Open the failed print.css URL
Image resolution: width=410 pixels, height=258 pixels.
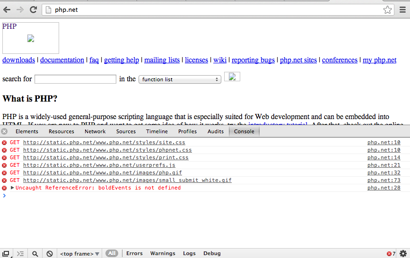pos(105,158)
